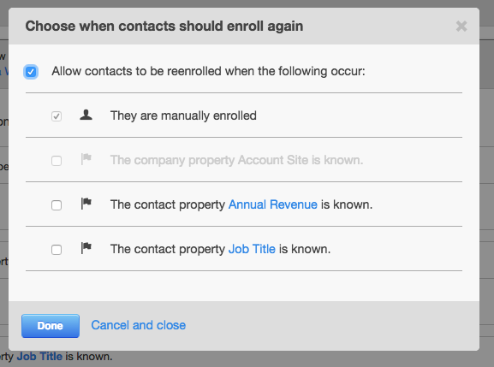Close the reenrollment dialog with the X icon
Viewport: 494px width, 367px height.
(461, 27)
